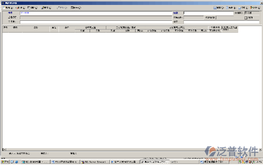The width and height of the screenshot is (263, 166).
Task: Switch to the 项目管理软件 taskbar button
Action: (214, 162)
